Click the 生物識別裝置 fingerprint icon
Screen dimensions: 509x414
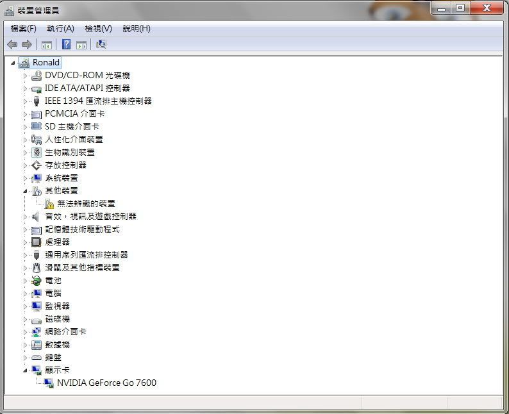[37, 153]
